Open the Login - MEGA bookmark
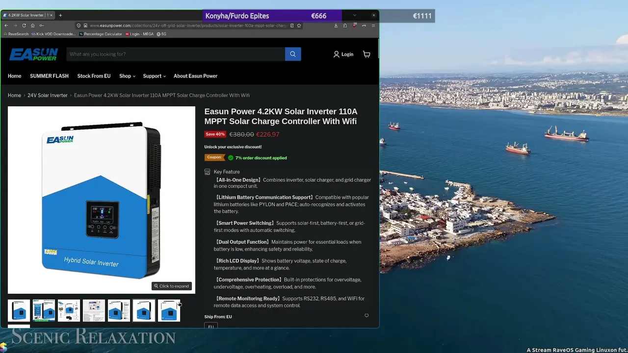The height and width of the screenshot is (353, 628). [139, 34]
